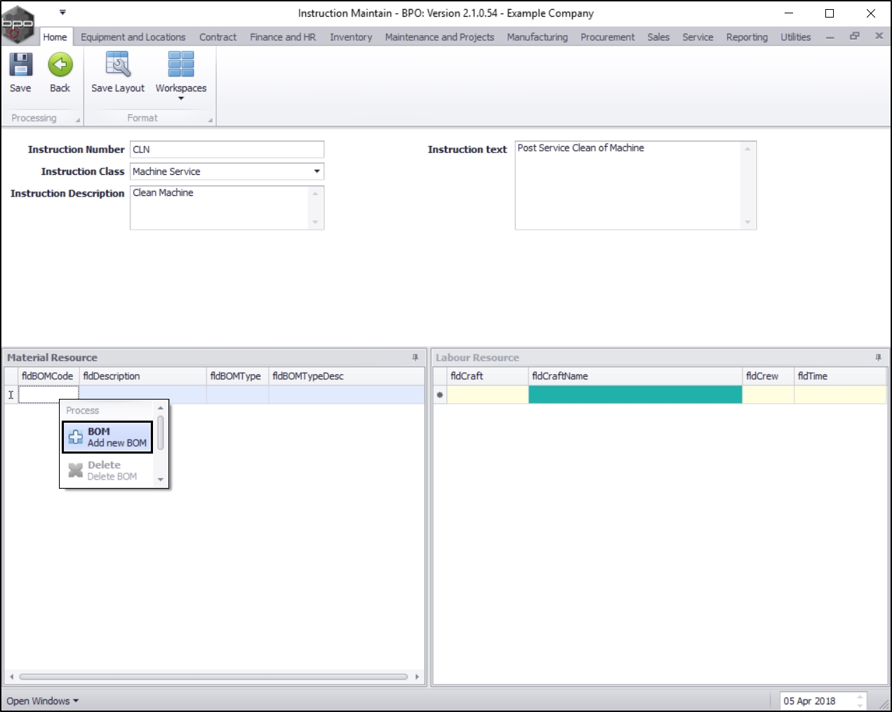
Task: Pin the Material Resource panel
Action: click(x=415, y=357)
